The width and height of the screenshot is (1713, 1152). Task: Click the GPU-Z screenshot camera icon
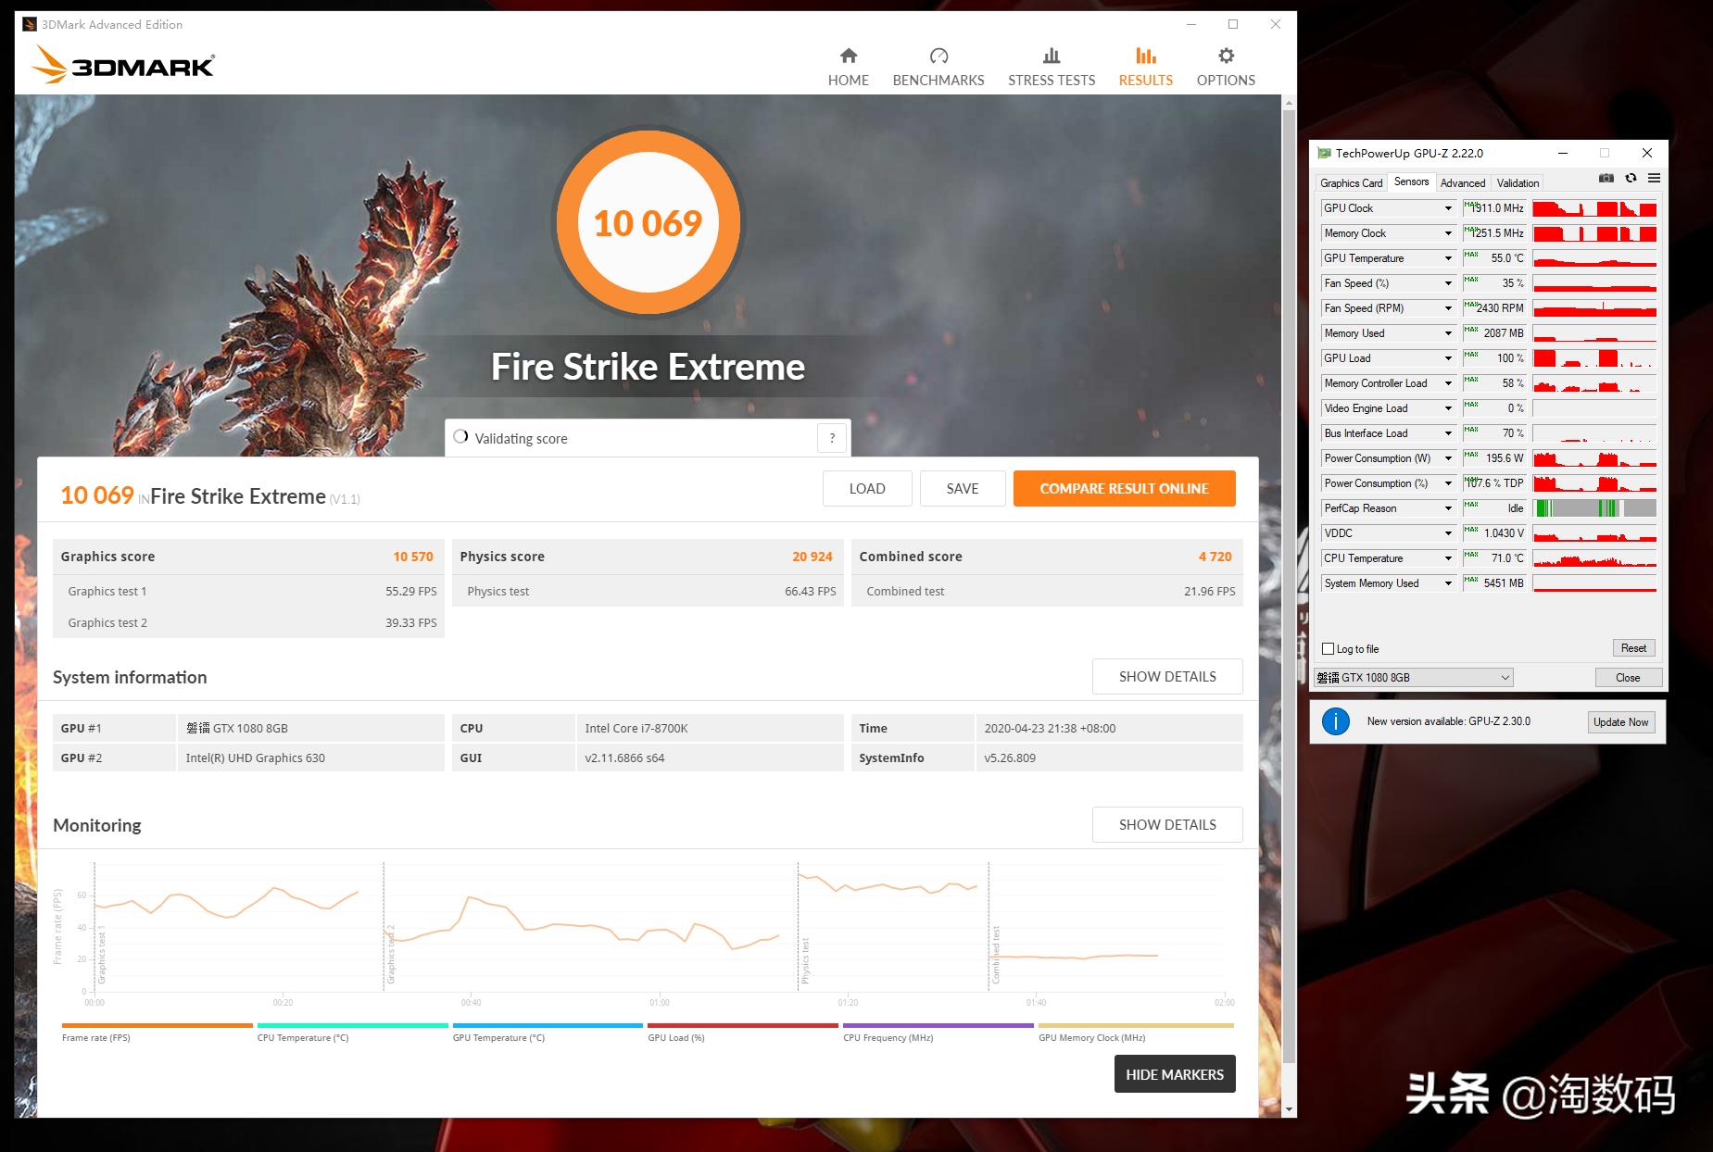(x=1606, y=179)
